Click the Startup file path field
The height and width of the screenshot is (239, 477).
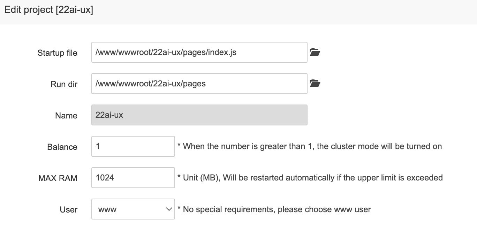(x=199, y=52)
